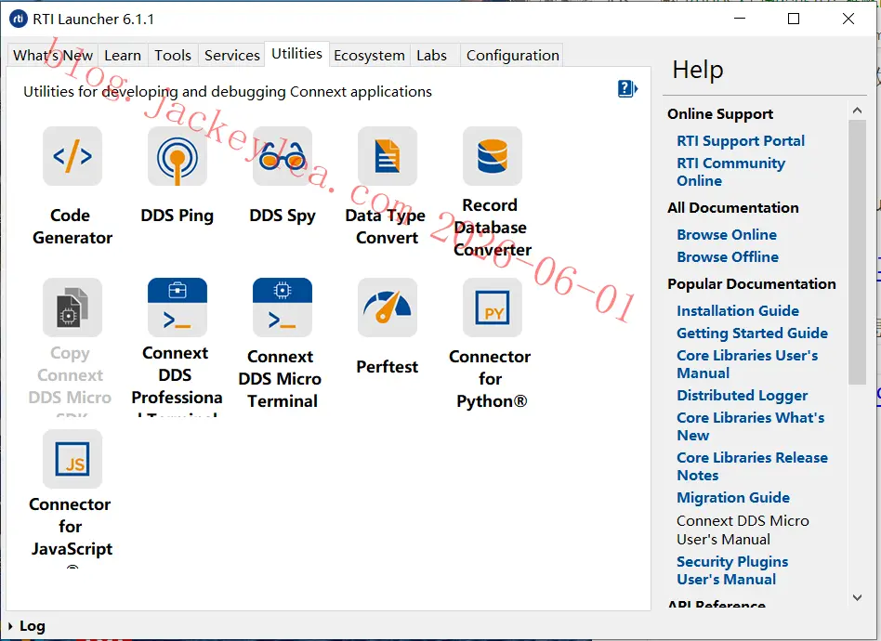
Task: Click the Browse Online documentation link
Action: (727, 235)
